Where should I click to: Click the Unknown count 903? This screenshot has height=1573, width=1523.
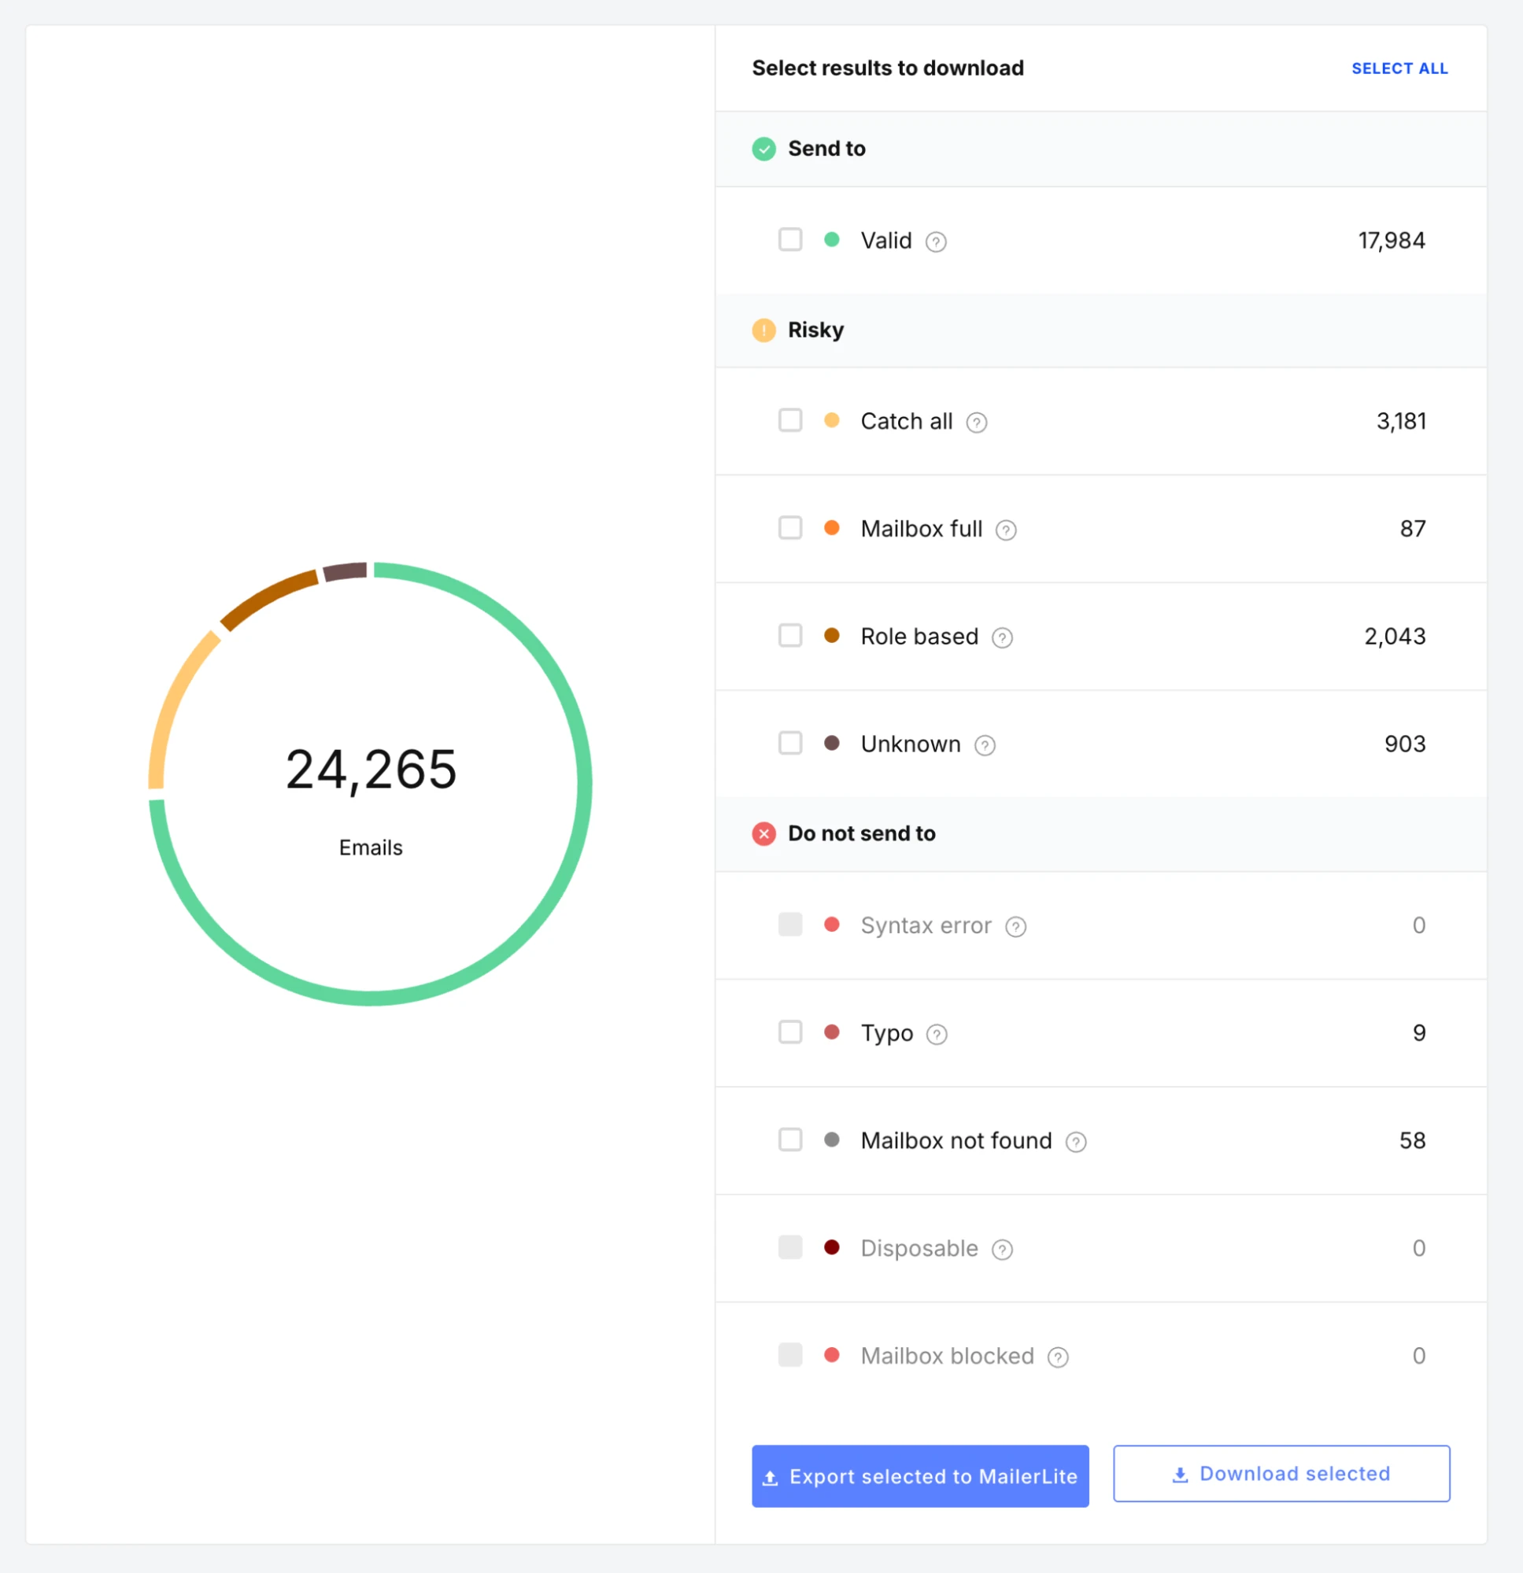1405,744
